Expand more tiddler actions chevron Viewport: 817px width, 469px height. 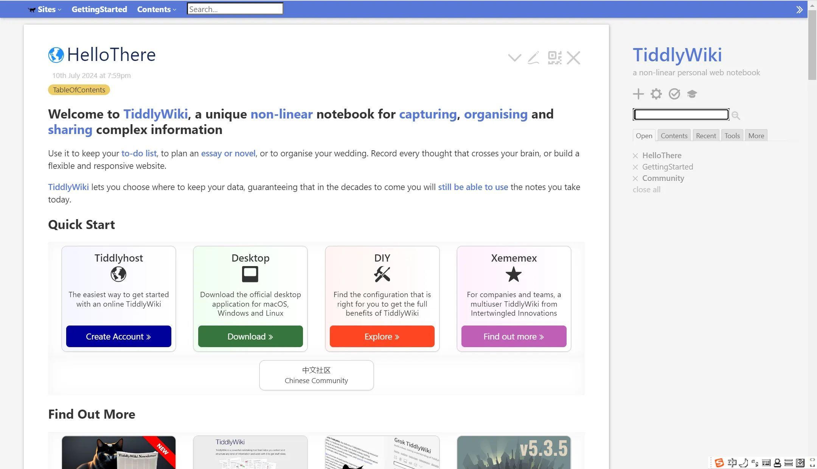tap(514, 58)
